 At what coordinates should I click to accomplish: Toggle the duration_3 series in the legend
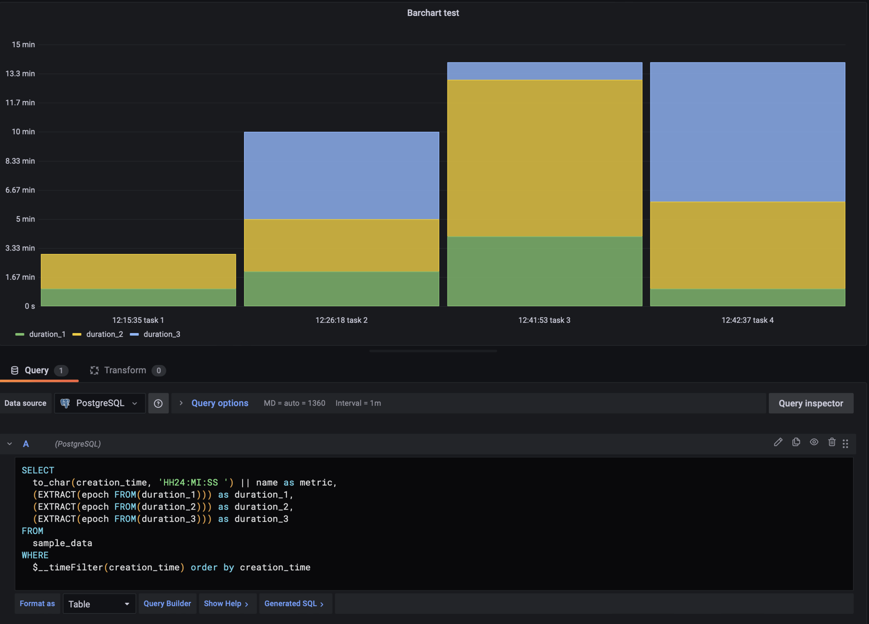pyautogui.click(x=161, y=334)
